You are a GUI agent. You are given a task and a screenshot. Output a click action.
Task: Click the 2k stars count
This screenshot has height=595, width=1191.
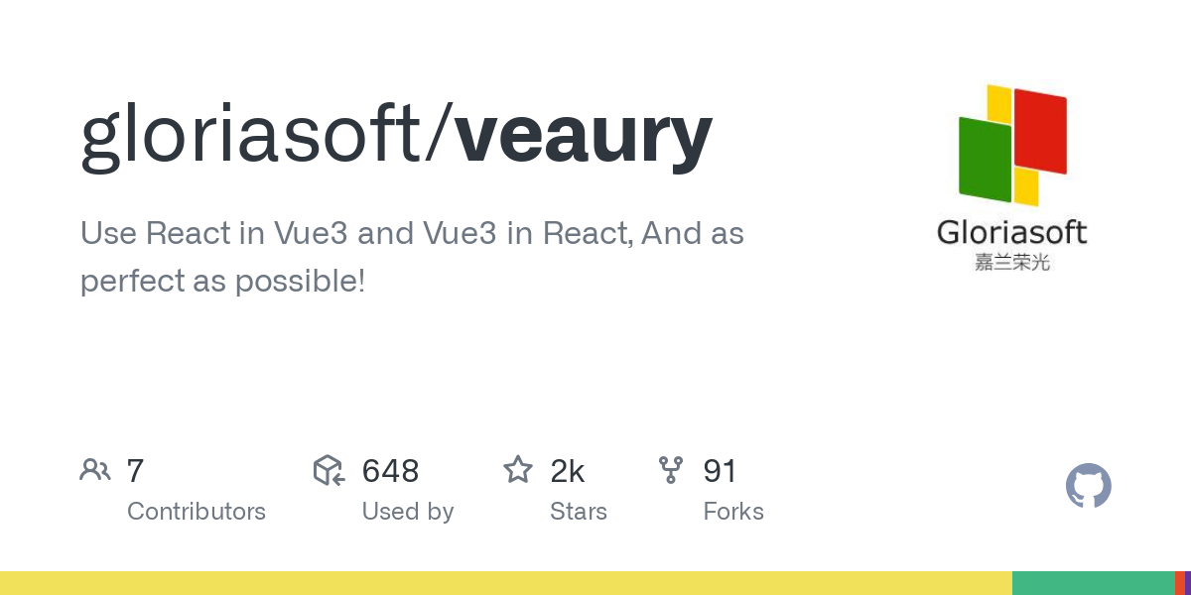568,471
